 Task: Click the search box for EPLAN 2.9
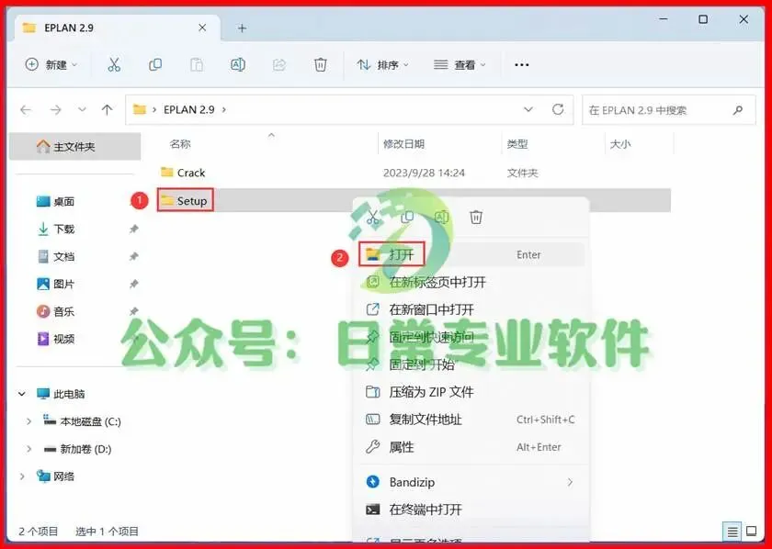[x=669, y=109]
